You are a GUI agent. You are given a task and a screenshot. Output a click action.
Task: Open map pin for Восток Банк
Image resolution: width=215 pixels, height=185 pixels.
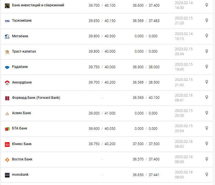click(207, 159)
